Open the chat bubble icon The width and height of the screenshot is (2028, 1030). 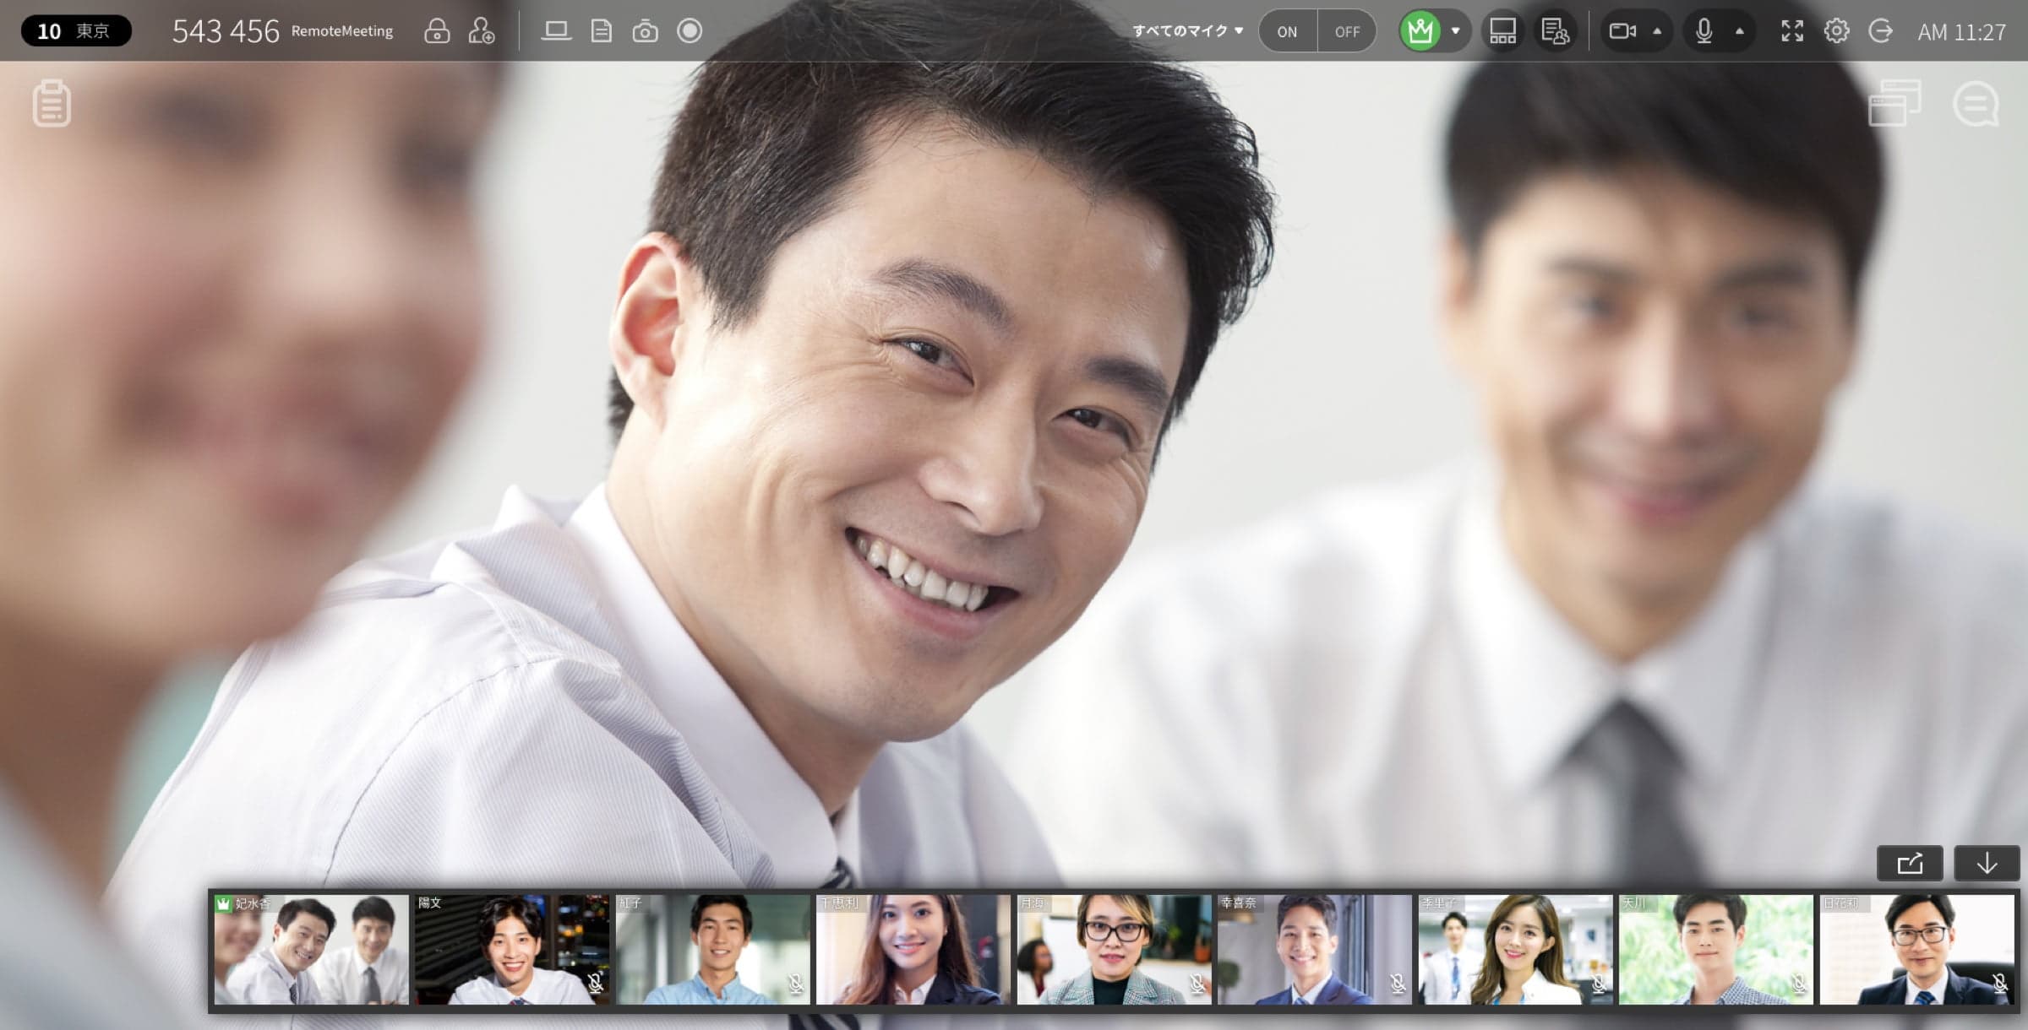1976,104
